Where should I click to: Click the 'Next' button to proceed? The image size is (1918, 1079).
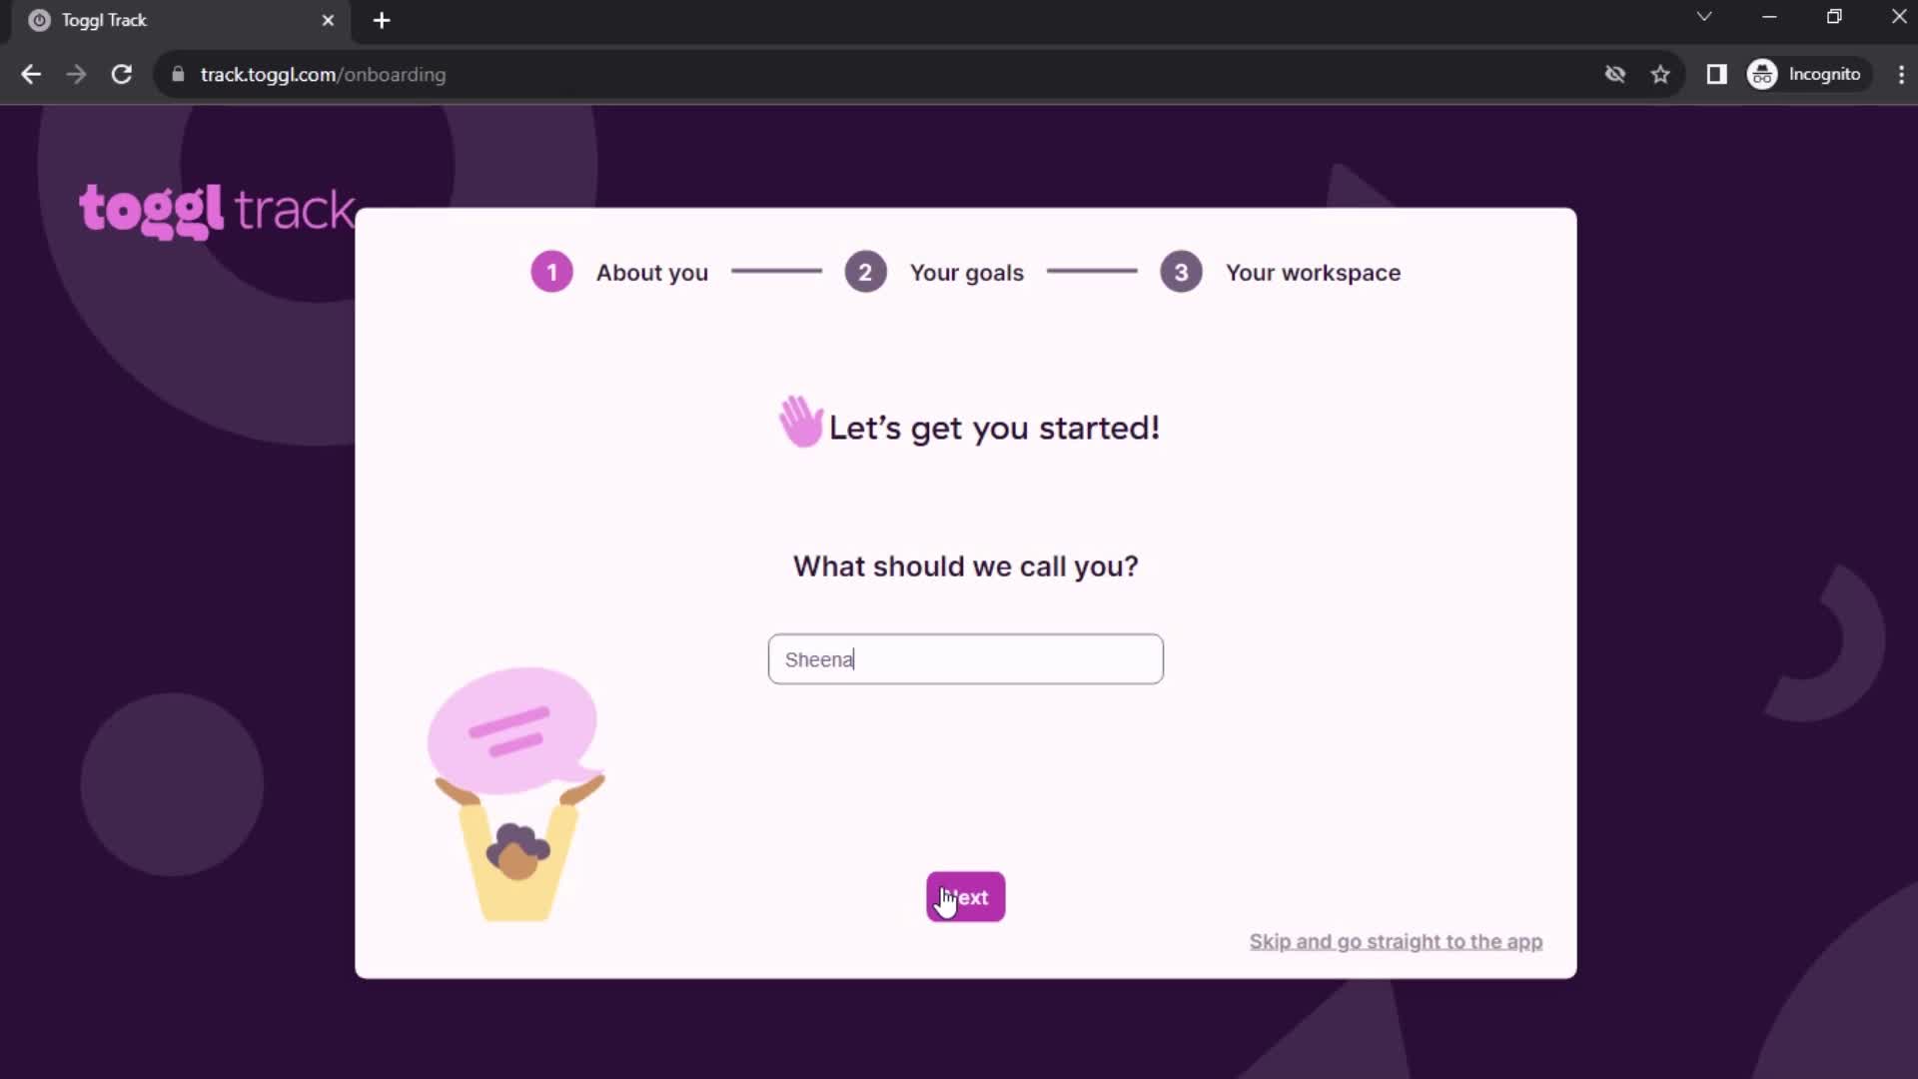[966, 897]
